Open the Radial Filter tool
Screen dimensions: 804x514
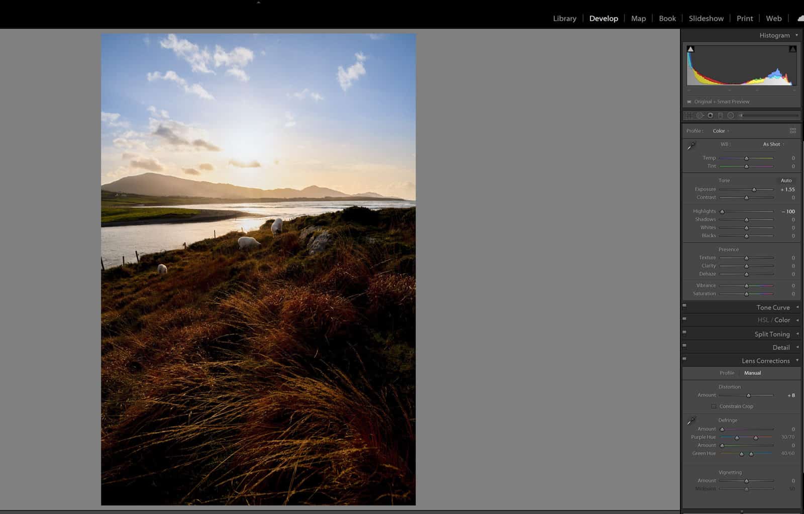731,115
